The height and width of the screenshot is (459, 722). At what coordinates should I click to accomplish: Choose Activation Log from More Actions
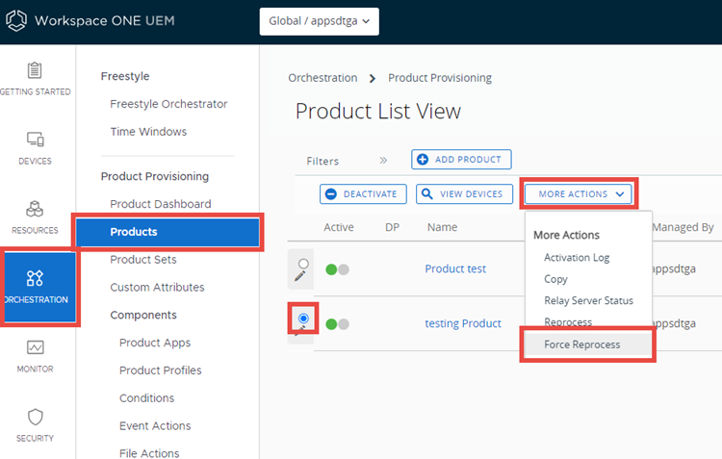[577, 257]
